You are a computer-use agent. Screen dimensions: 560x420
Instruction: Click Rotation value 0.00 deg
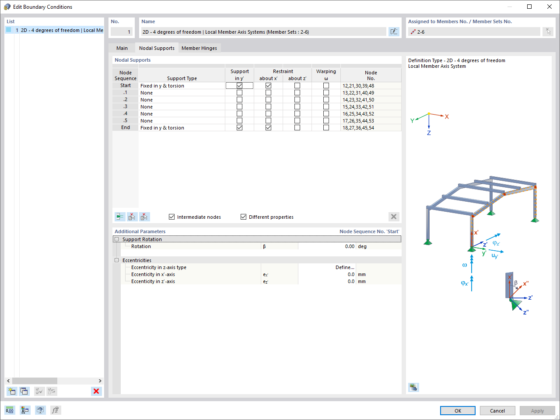[x=327, y=246]
